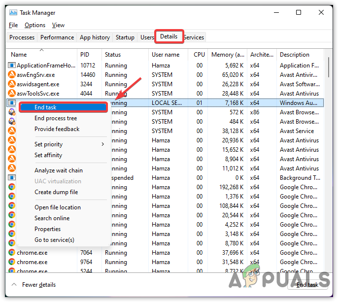Click icon of the 108,844 K Chrome row

pos(12,205)
